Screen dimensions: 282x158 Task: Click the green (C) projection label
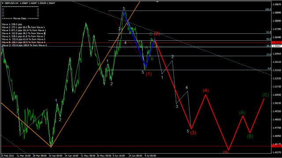[266, 95]
